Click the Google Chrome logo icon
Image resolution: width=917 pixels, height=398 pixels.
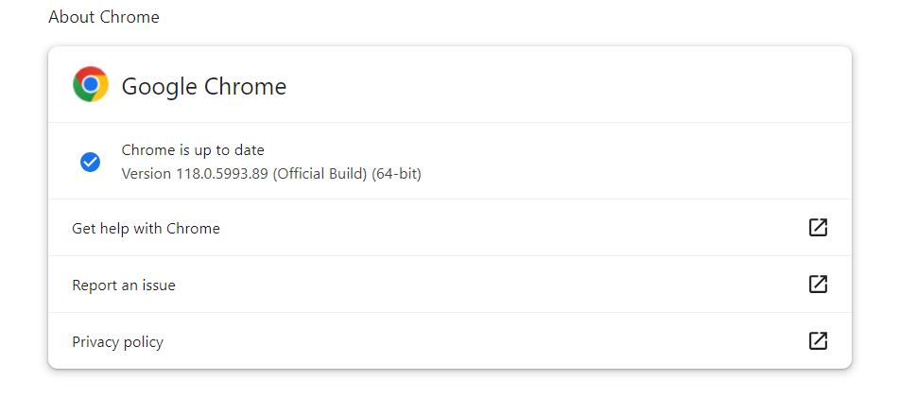tap(91, 85)
